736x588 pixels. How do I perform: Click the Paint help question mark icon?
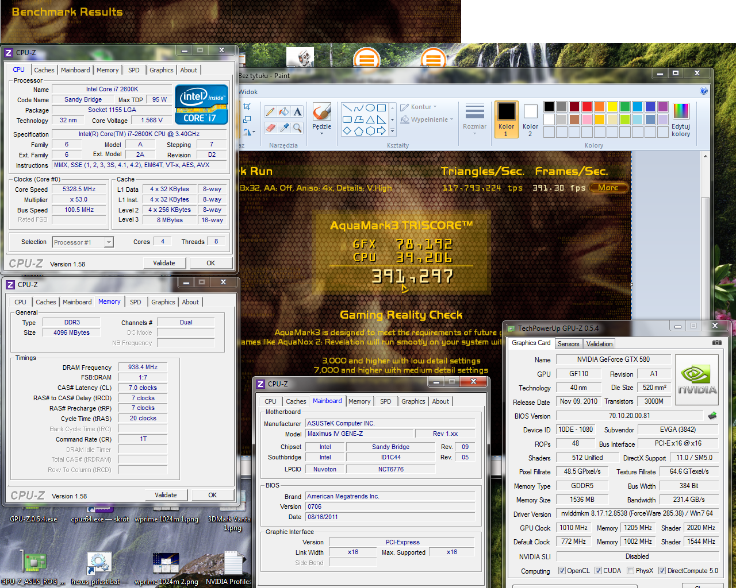(704, 91)
